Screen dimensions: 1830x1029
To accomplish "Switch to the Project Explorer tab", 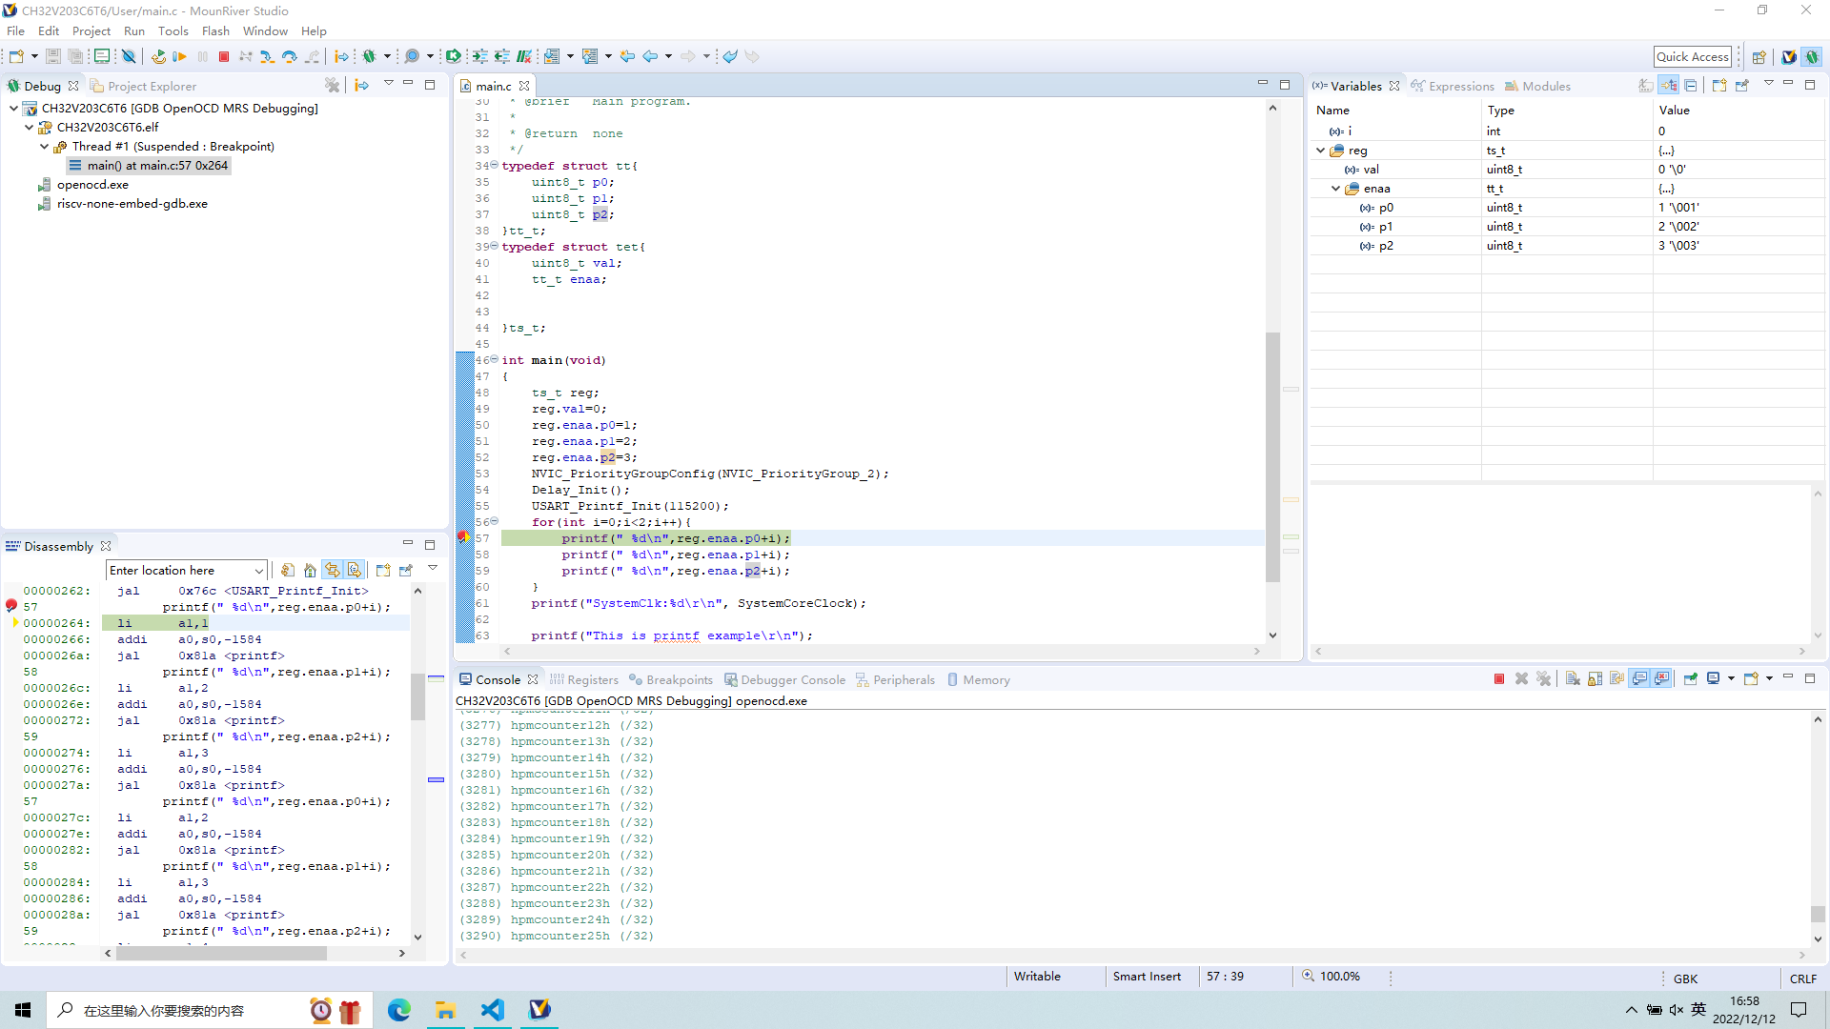I will (x=143, y=86).
